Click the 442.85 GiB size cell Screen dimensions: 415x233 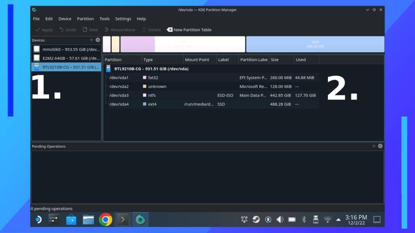tap(280, 95)
